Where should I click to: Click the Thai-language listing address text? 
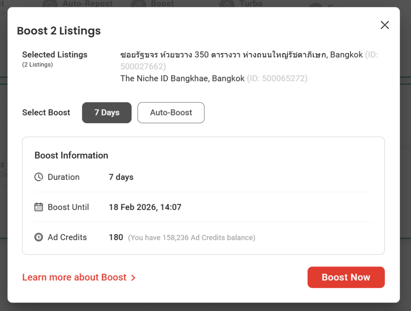pos(224,55)
